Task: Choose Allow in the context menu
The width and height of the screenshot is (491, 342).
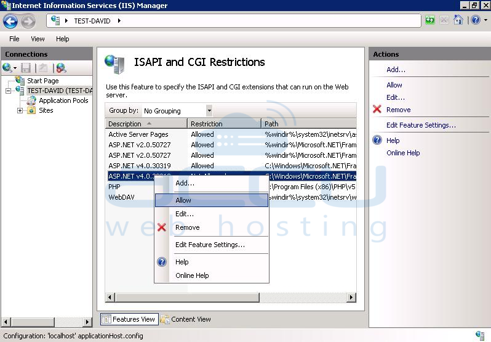Action: coord(212,200)
